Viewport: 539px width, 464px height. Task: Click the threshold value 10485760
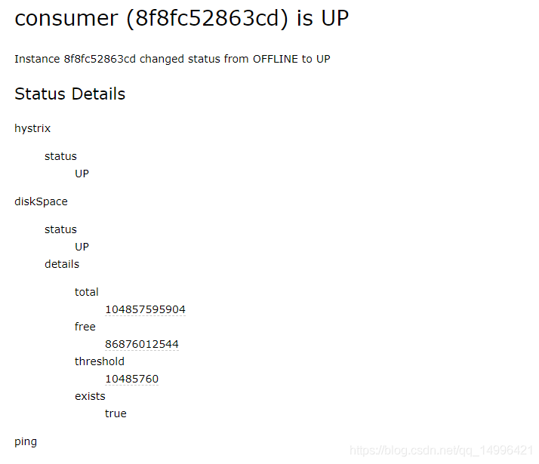coord(131,379)
